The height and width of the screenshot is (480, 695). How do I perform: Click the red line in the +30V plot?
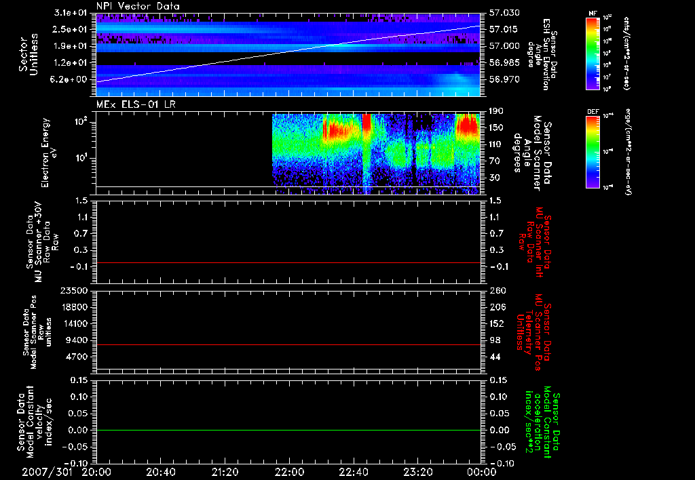click(288, 262)
